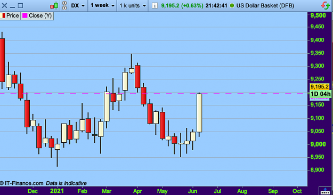Viewport: 333px width, 195px height.
Task: Click the 2021 label on time axis
Action: click(x=57, y=191)
